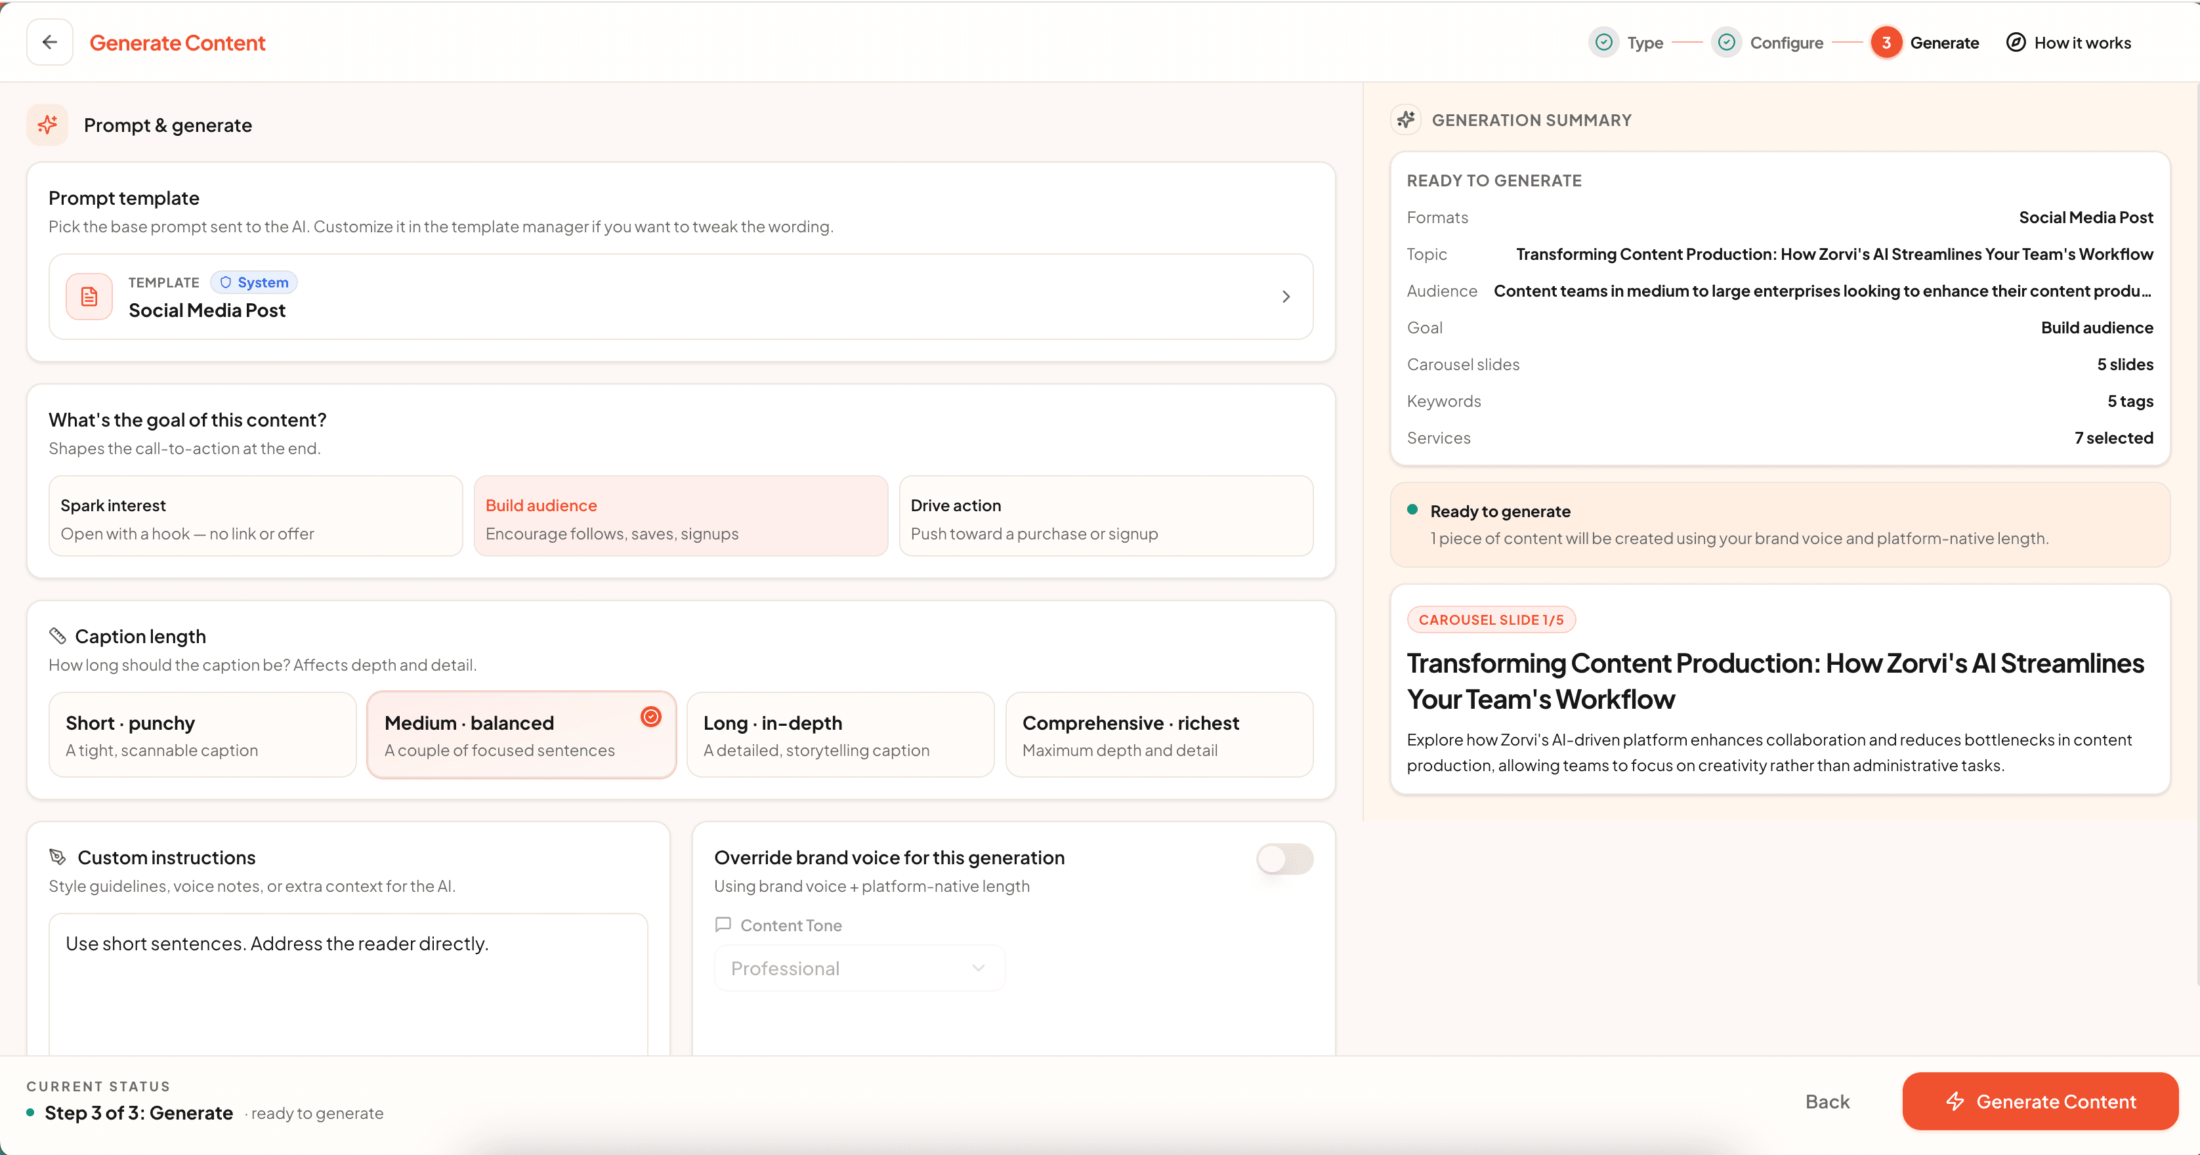The image size is (2200, 1155).
Task: Click the selected checkmark on Medium balanced
Action: click(651, 716)
